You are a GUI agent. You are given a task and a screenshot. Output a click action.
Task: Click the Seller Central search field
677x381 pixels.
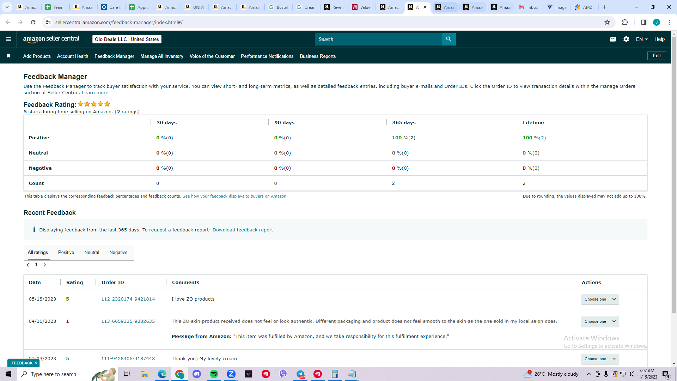[x=378, y=39]
